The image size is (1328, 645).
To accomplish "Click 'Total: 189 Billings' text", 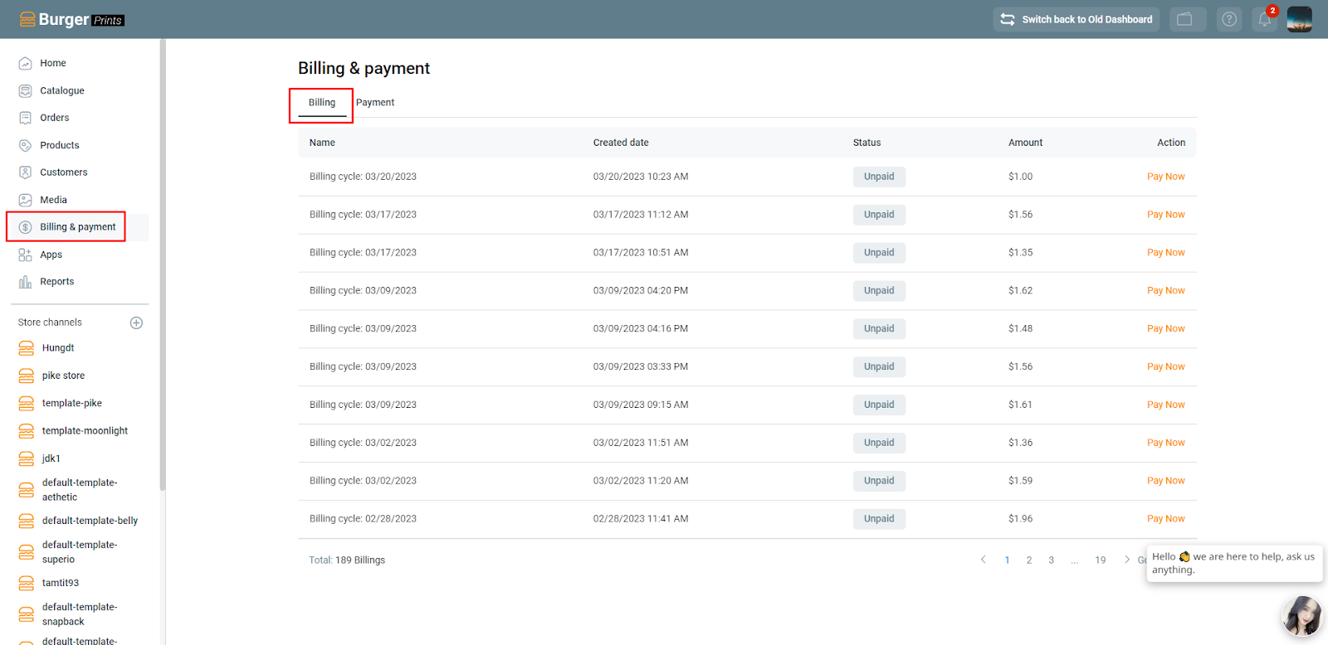I will pos(347,560).
